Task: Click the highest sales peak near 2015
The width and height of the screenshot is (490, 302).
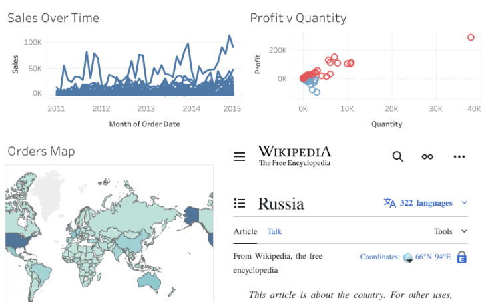Action: coord(230,36)
